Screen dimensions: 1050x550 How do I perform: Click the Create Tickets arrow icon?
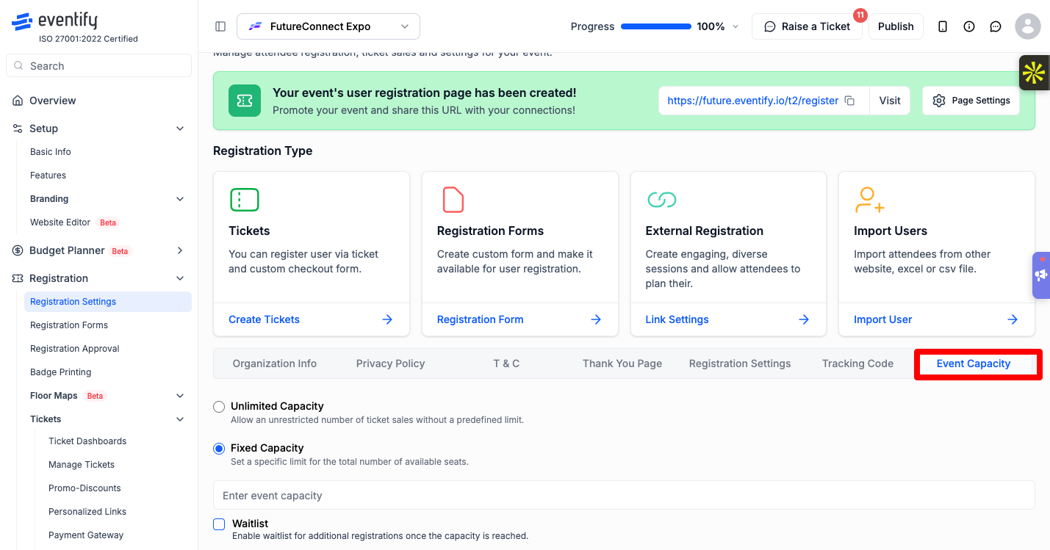click(387, 319)
